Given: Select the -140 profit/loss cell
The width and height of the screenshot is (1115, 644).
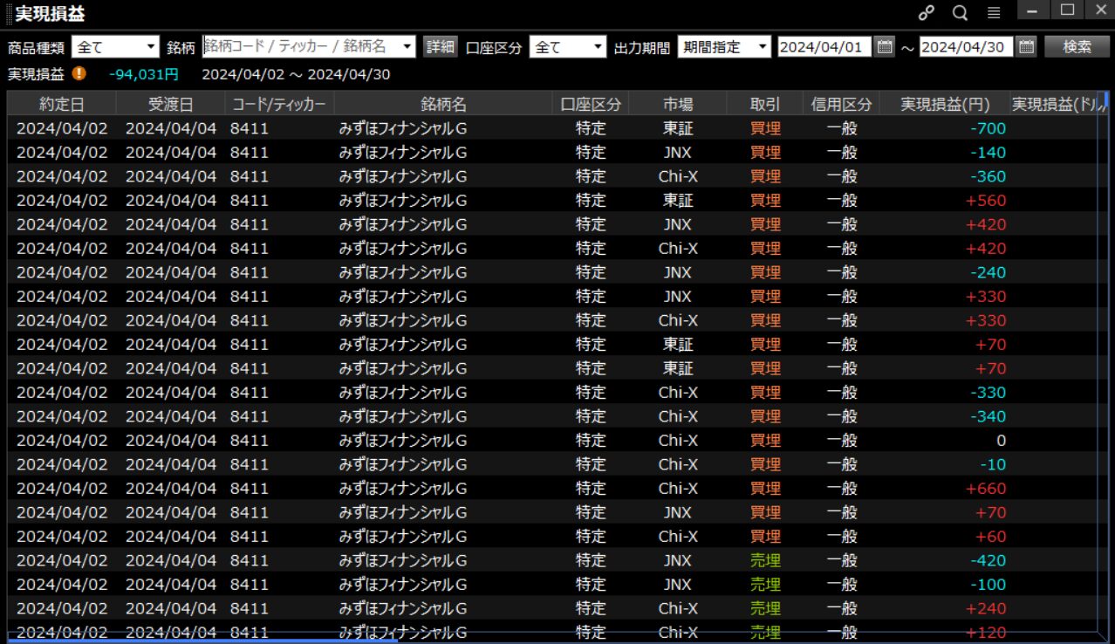Looking at the screenshot, I should (988, 153).
